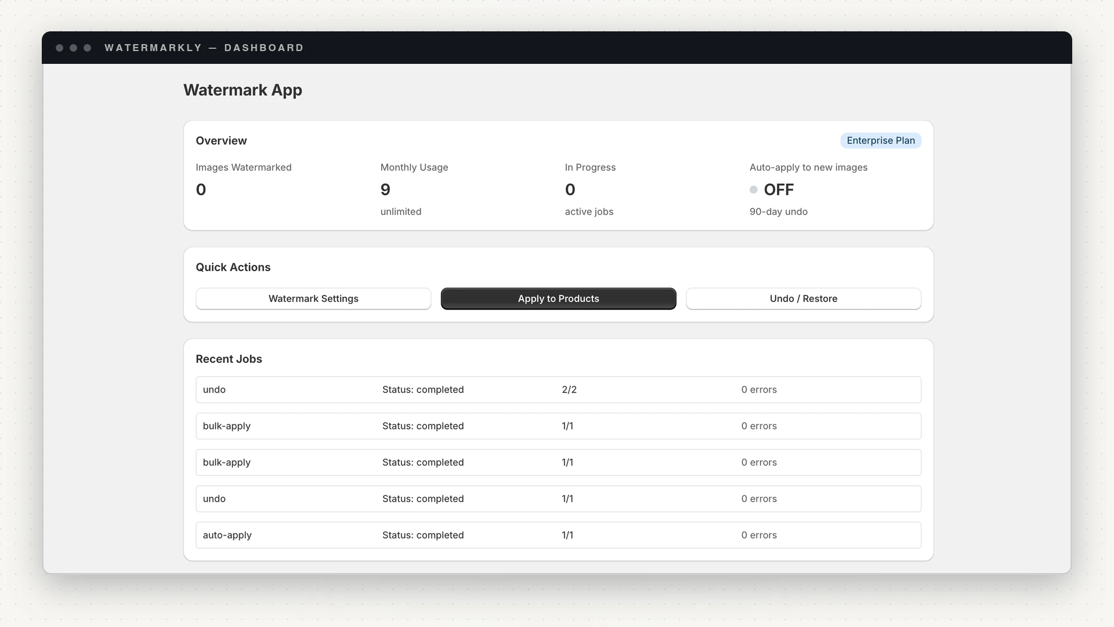Select the first undo job row showing 2/2
Screen dimensions: 1114x627
[x=558, y=390]
